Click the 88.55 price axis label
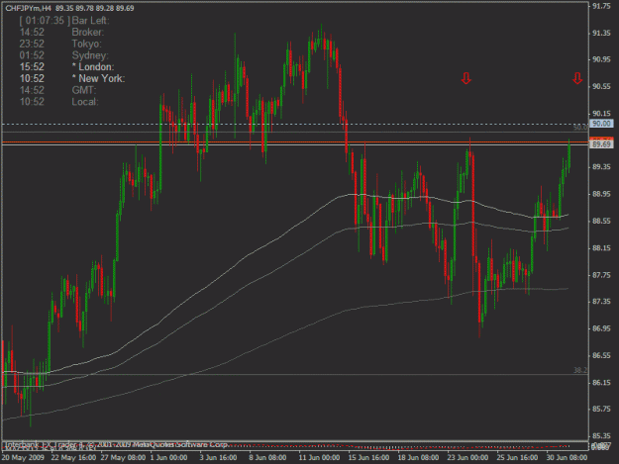Screen dimensions: 619x464 coord(601,222)
